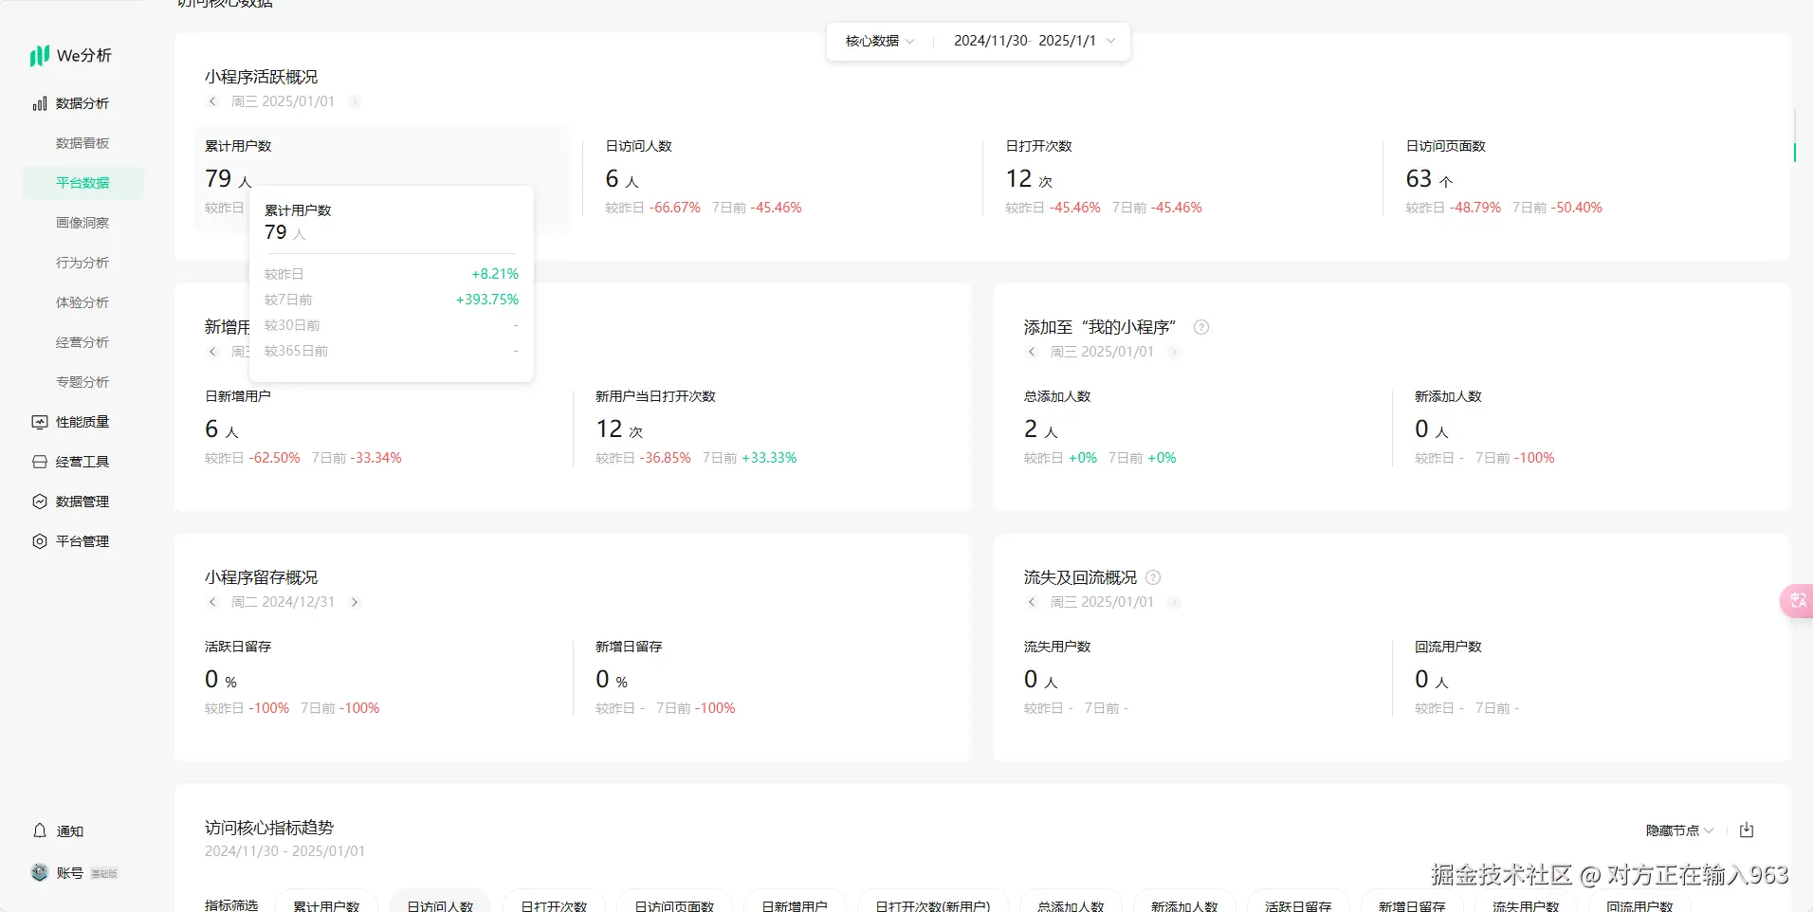Click the We分析 logo
1813x912 pixels.
71,56
